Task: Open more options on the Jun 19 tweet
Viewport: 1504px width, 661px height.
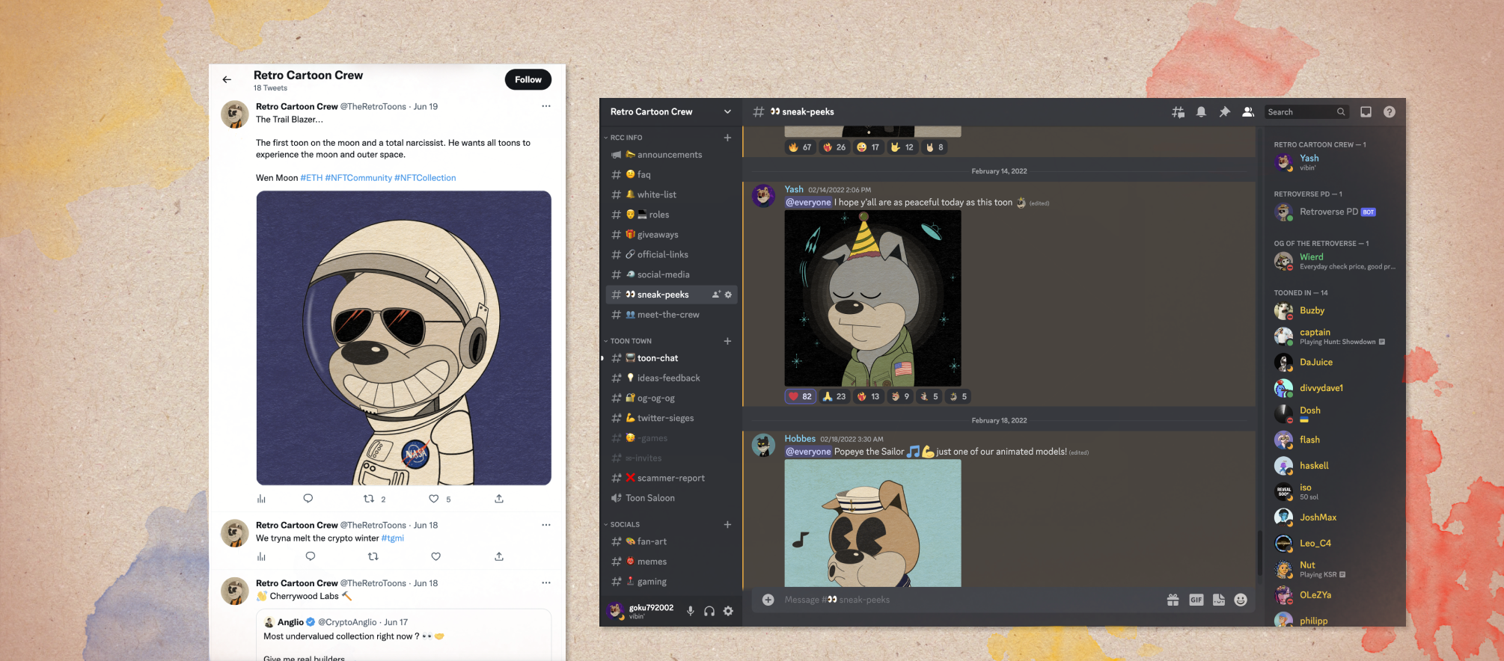Action: (546, 106)
